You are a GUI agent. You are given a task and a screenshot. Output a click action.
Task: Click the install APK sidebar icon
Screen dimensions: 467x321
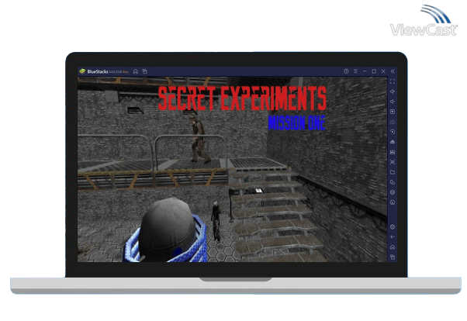click(x=393, y=142)
